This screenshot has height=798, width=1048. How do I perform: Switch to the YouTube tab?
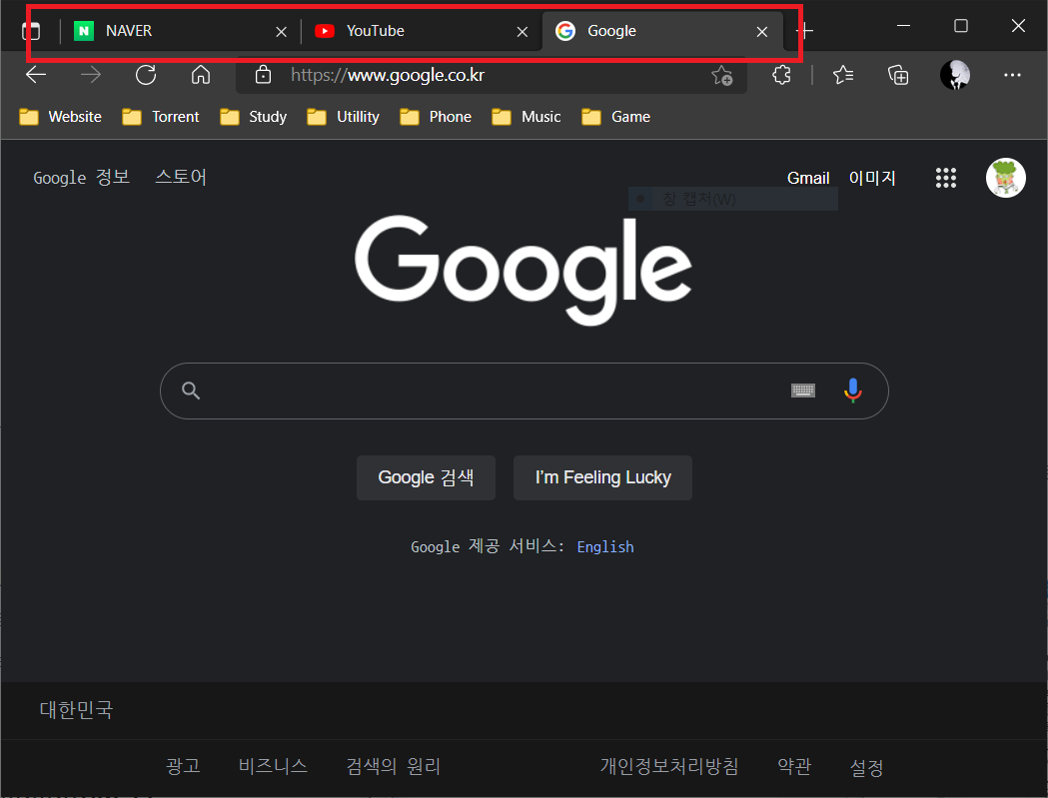pos(421,31)
